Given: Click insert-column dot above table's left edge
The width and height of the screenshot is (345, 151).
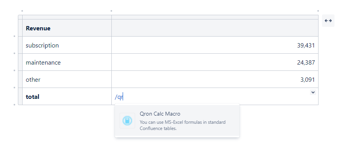Looking at the screenshot, I should (x=22, y=11).
